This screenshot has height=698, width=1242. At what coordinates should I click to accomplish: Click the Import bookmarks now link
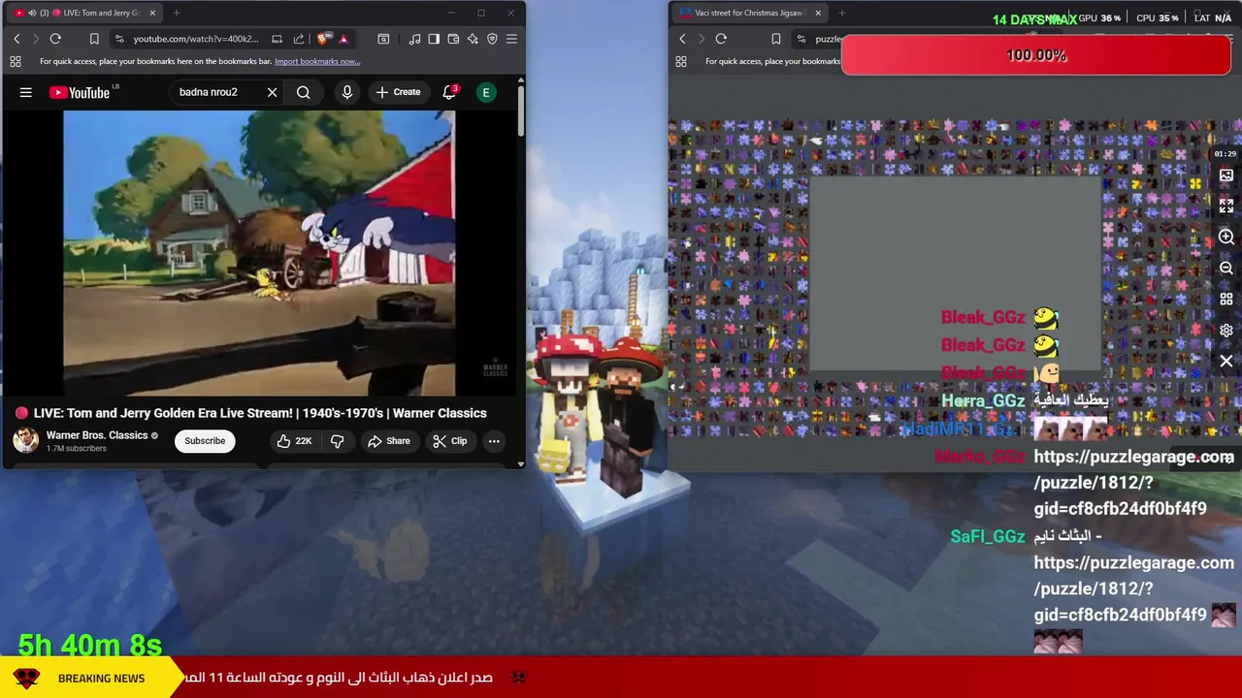pyautogui.click(x=317, y=61)
